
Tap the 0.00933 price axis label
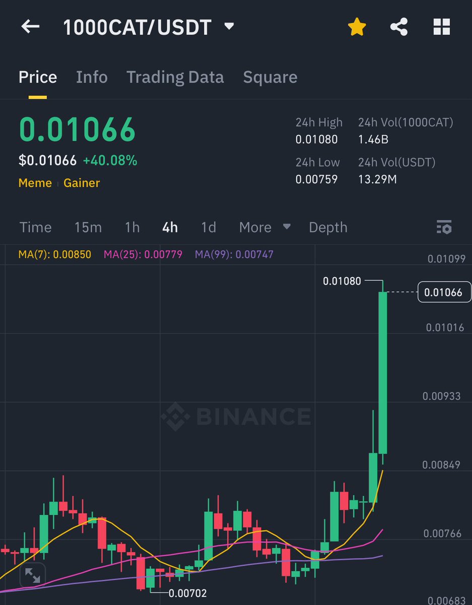(x=441, y=396)
